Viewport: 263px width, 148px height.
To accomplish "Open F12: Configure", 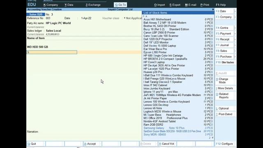I will tap(224, 144).
